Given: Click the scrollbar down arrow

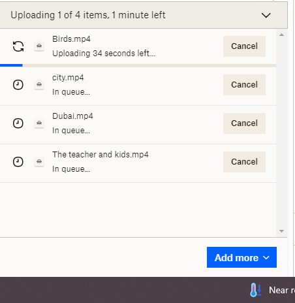Looking at the screenshot, I should (281, 231).
